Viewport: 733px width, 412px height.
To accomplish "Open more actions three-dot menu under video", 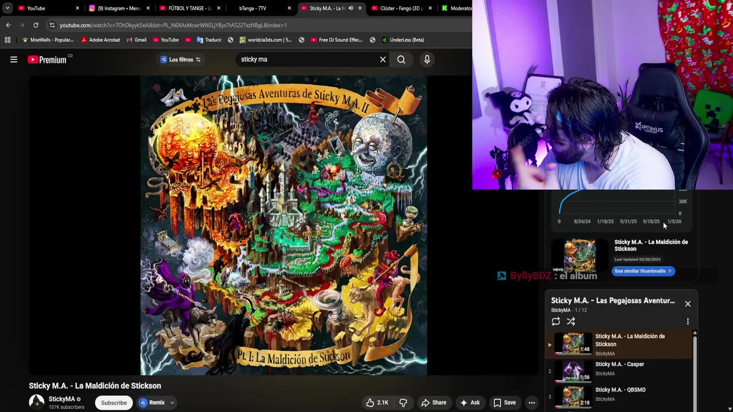I will click(532, 403).
